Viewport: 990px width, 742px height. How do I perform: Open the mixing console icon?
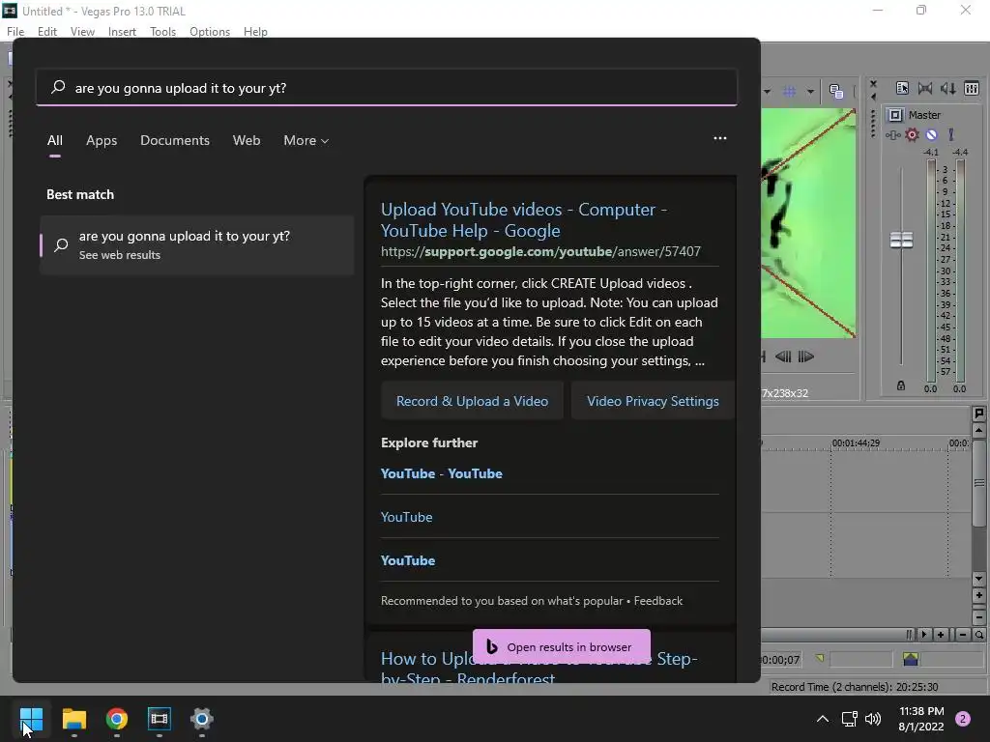click(x=972, y=88)
